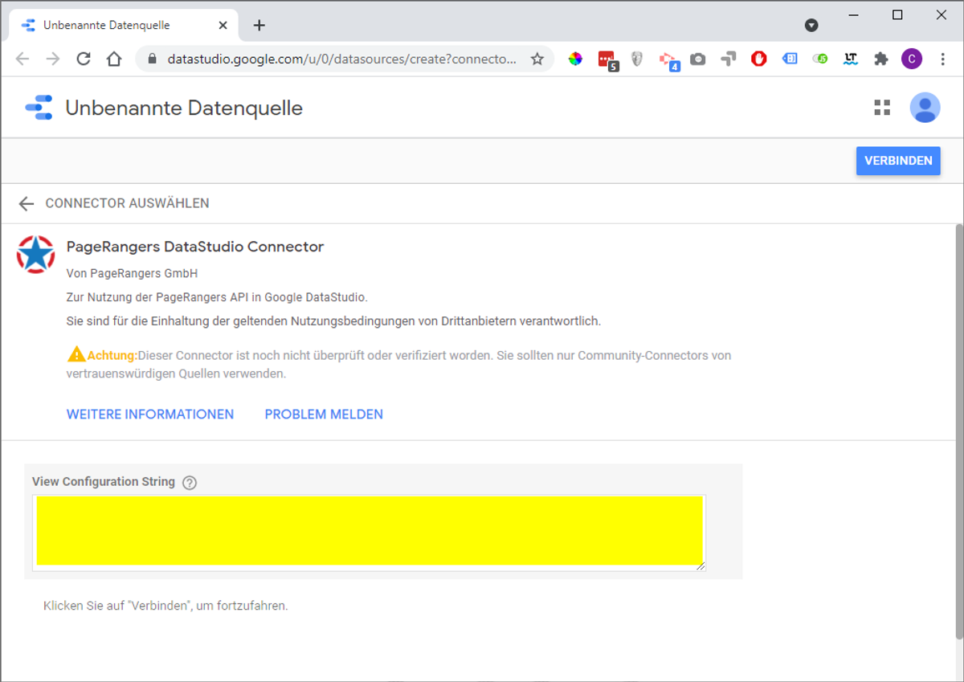Click the Data Studio logo
964x682 pixels.
click(x=39, y=108)
